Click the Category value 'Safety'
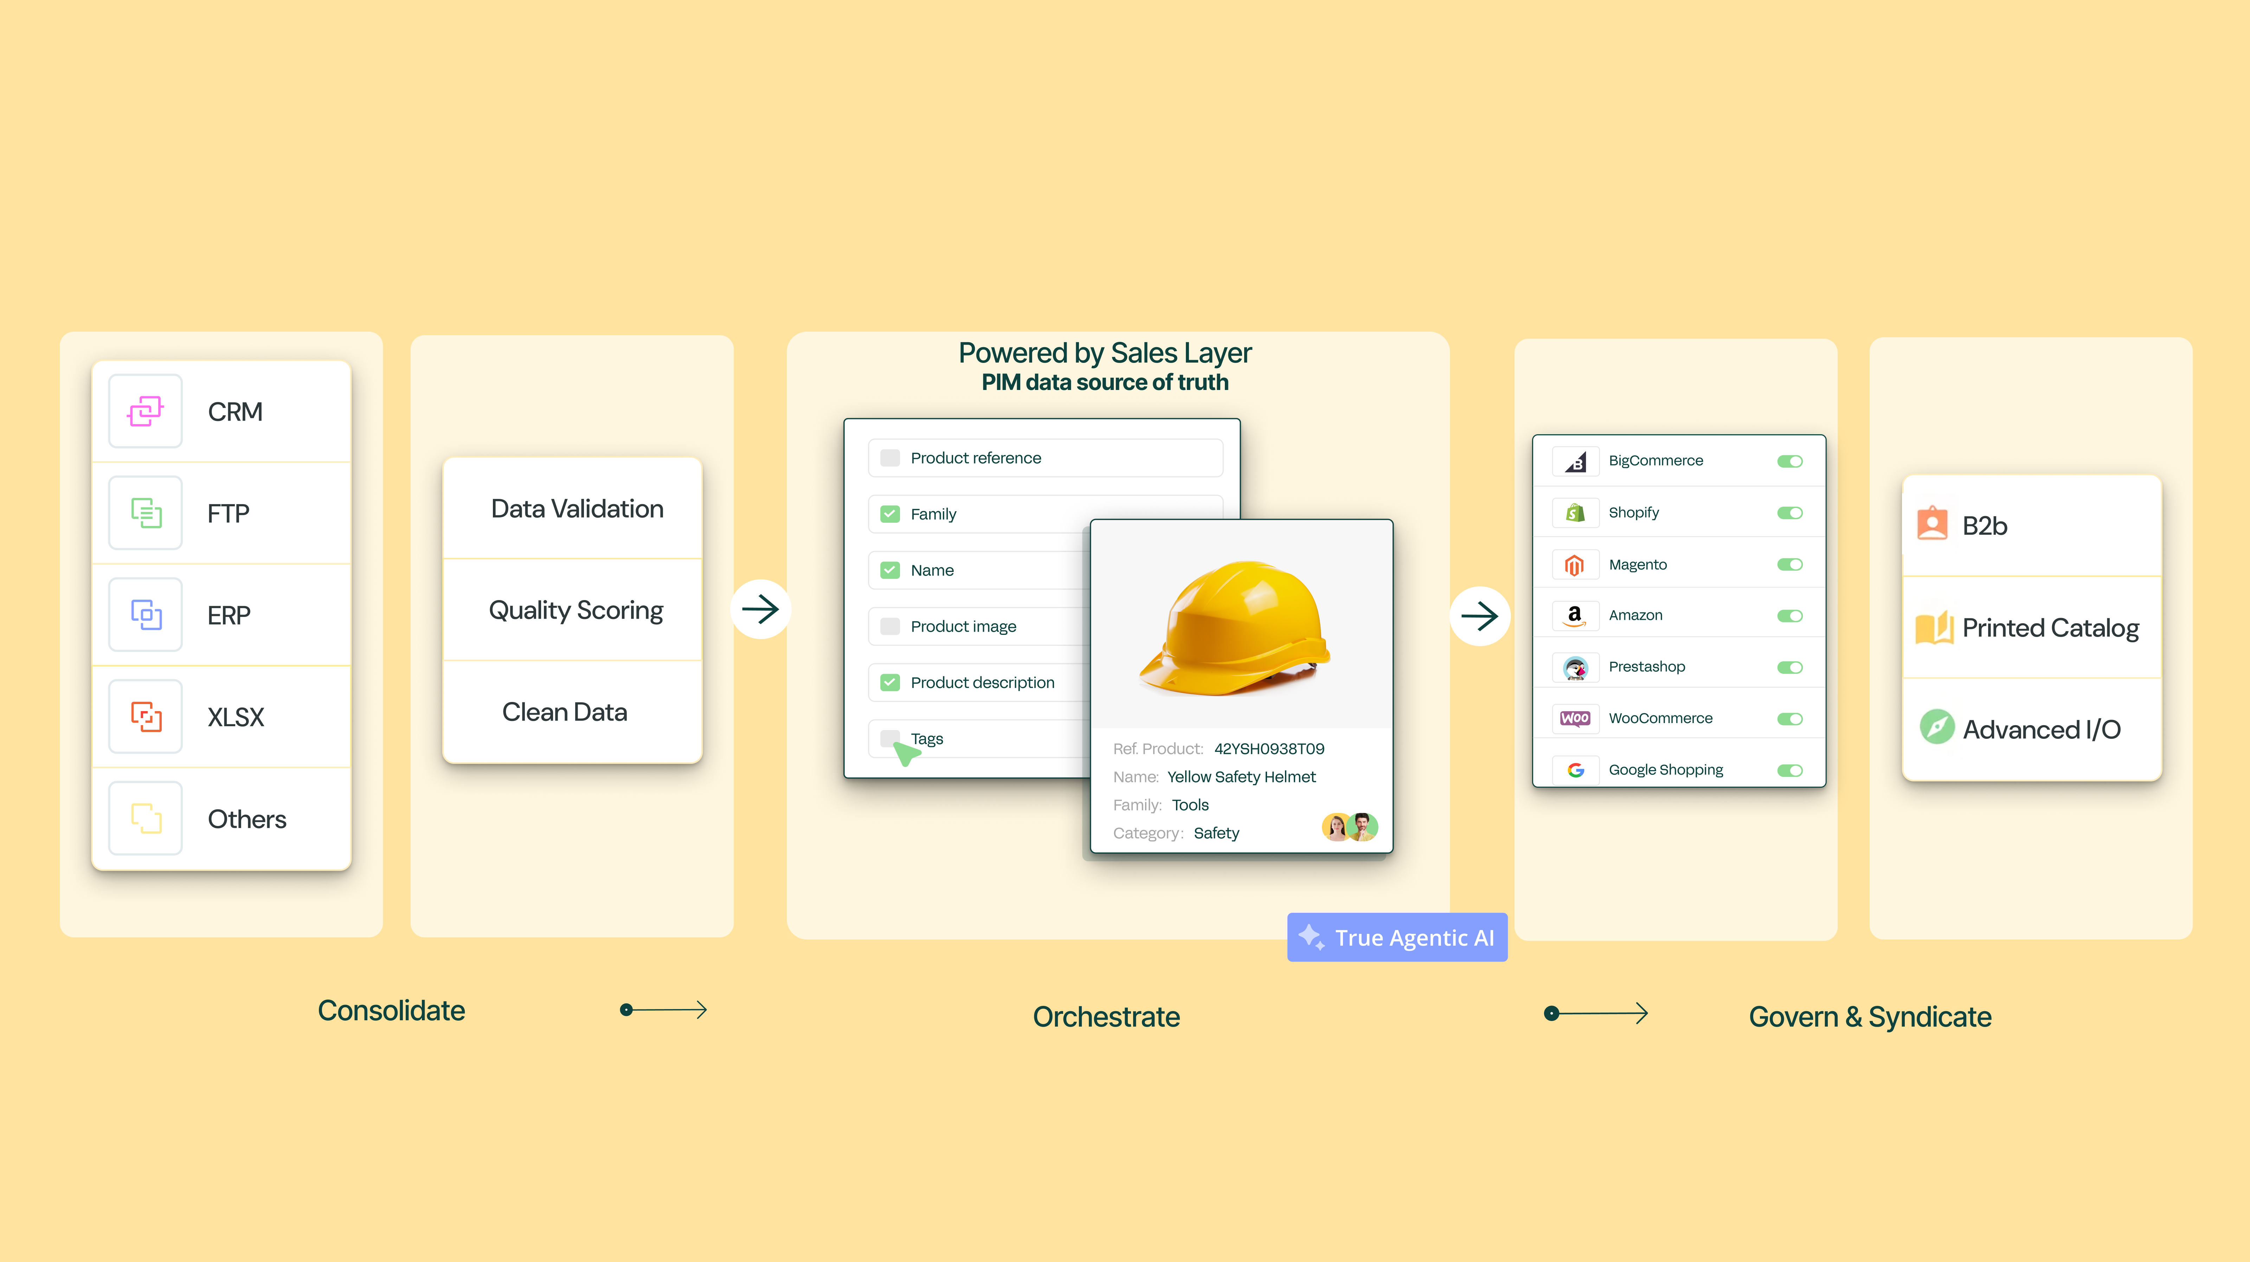The image size is (2250, 1262). 1217,833
